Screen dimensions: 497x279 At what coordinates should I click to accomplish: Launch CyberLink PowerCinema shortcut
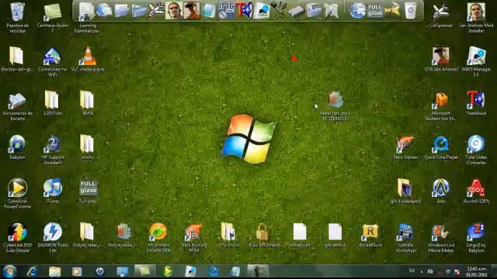coord(17,194)
